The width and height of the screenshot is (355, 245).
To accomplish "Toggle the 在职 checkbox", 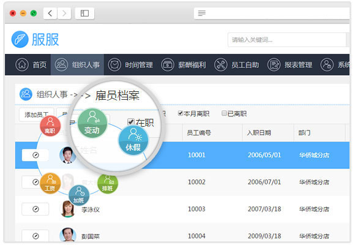I will click(131, 122).
